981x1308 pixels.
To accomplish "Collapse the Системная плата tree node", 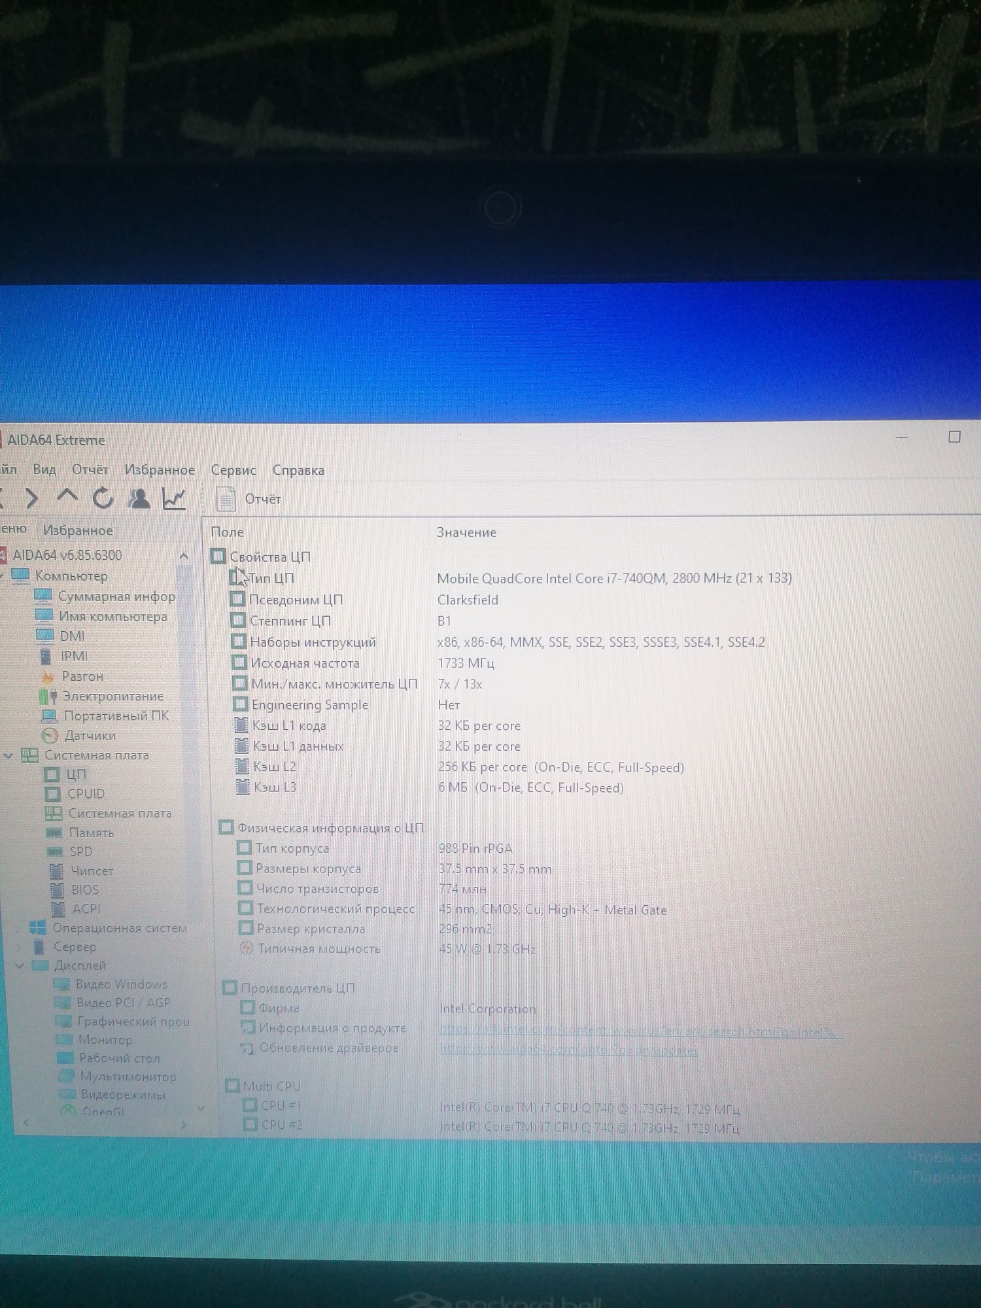I will tap(9, 755).
